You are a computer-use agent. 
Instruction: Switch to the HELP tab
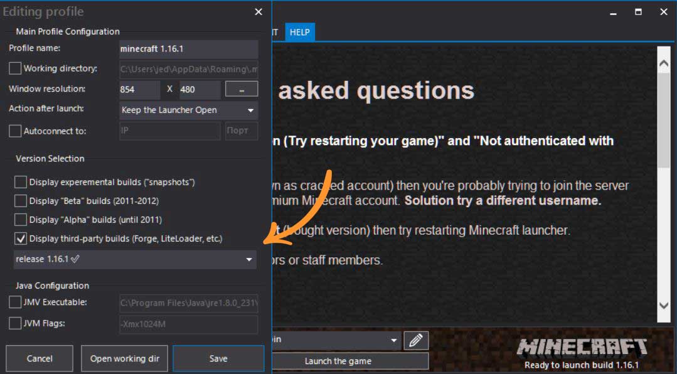tap(299, 32)
